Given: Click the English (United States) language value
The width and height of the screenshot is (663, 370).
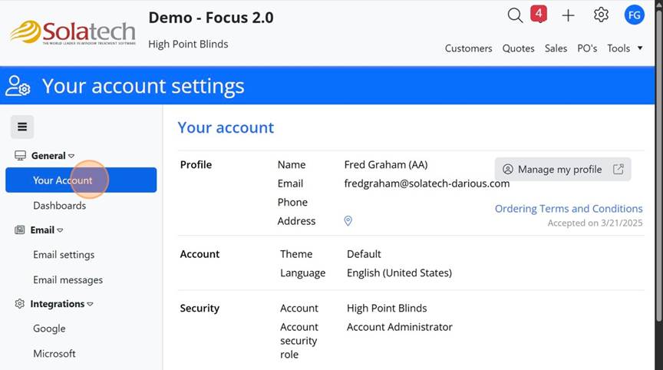Looking at the screenshot, I should coord(399,273).
